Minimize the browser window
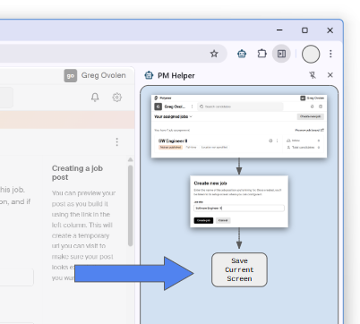 279,30
